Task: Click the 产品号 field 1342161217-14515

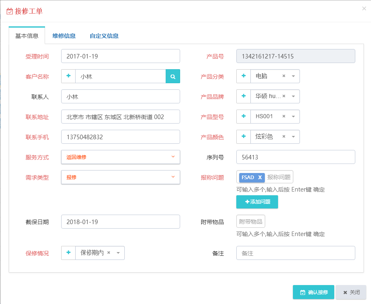Action: pyautogui.click(x=295, y=56)
